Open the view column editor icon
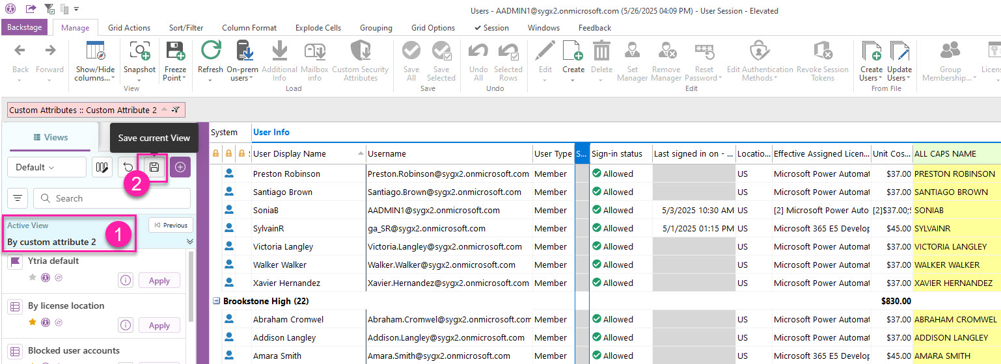This screenshot has height=364, width=1001. 102,168
